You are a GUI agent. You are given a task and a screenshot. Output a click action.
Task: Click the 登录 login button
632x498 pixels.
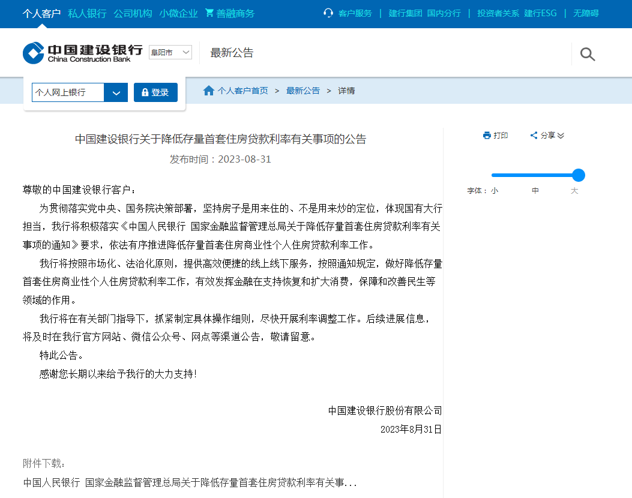[x=155, y=92]
